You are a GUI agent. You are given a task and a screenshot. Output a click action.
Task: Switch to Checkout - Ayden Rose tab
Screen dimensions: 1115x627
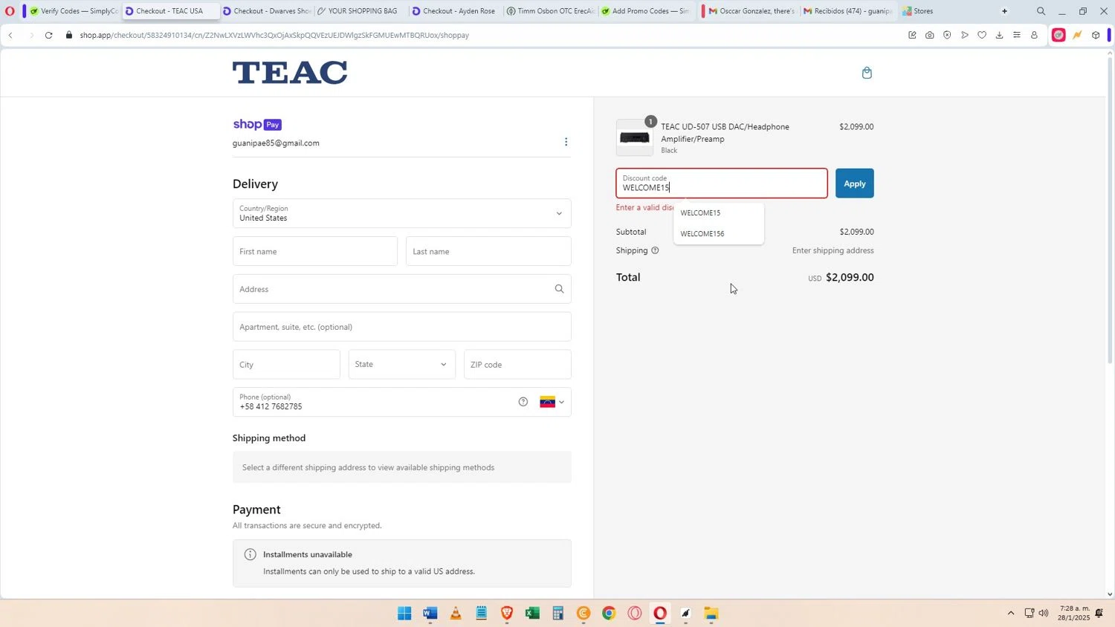coord(455,11)
